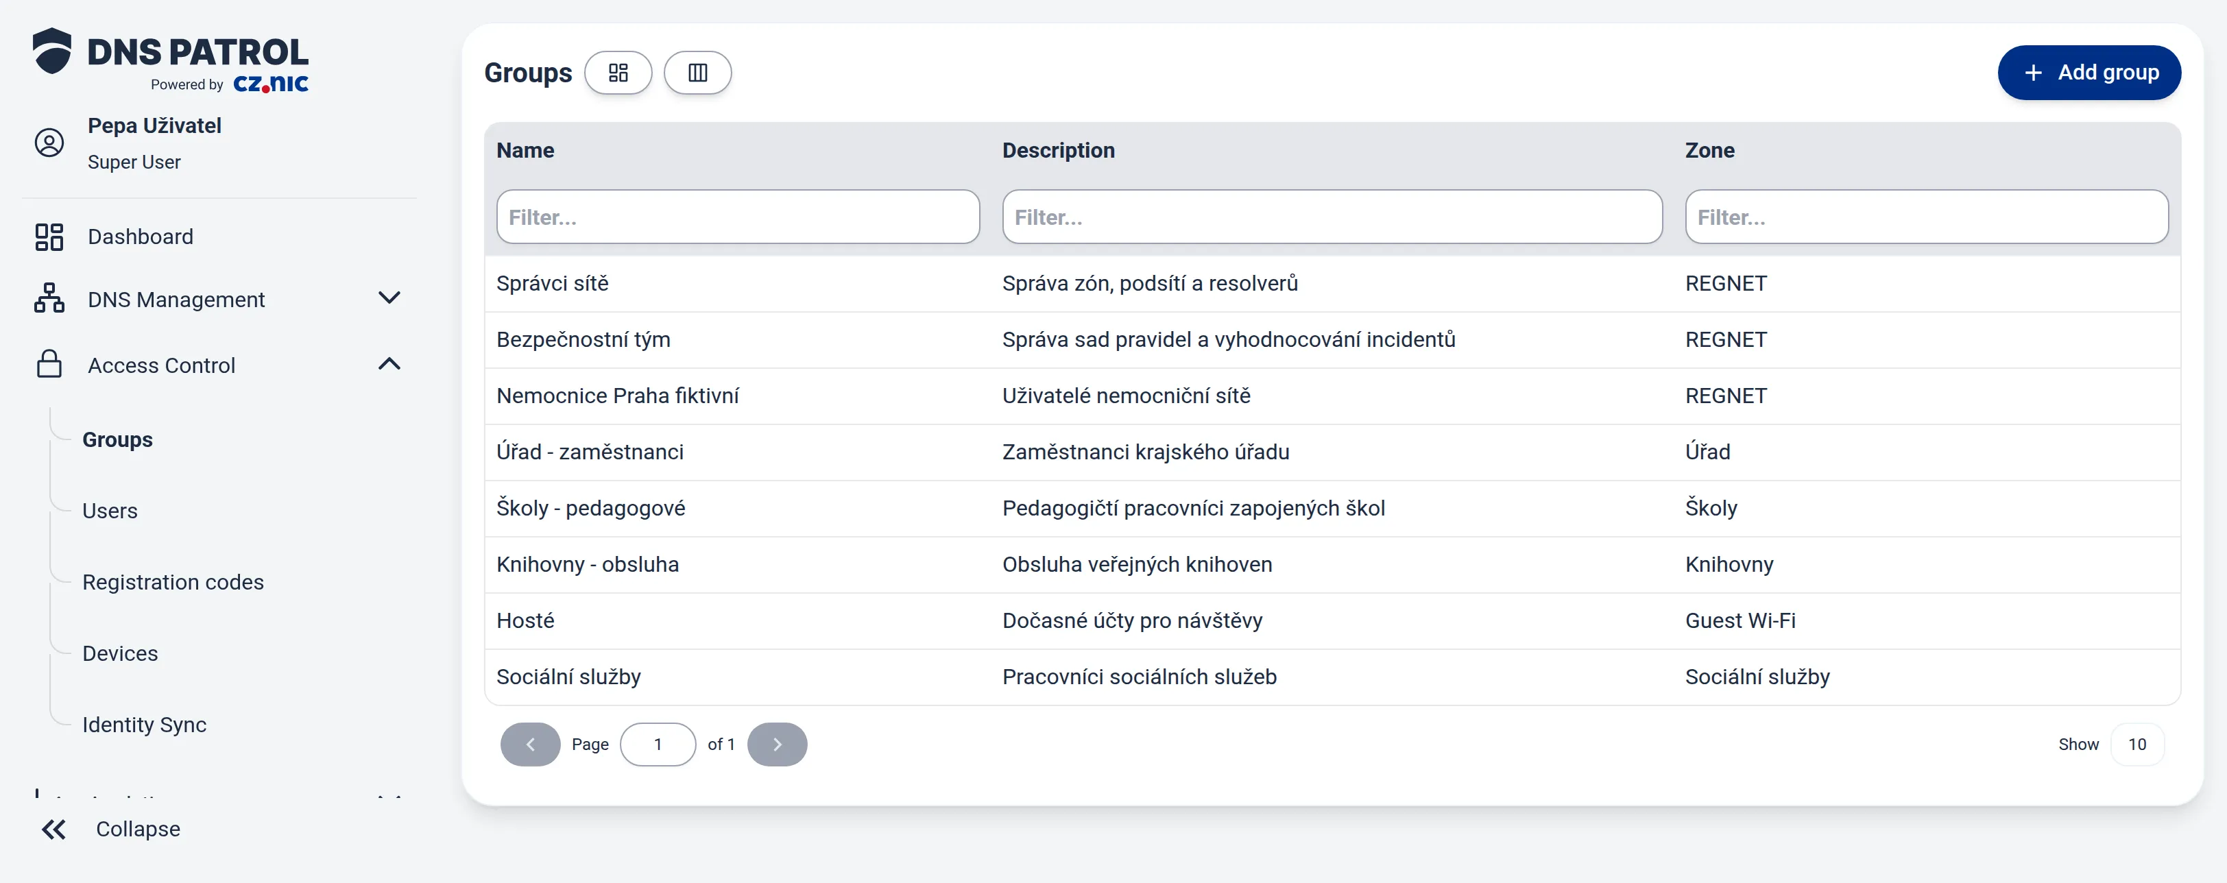Click the Collapse double-chevron icon
This screenshot has width=2227, height=883.
tap(53, 830)
